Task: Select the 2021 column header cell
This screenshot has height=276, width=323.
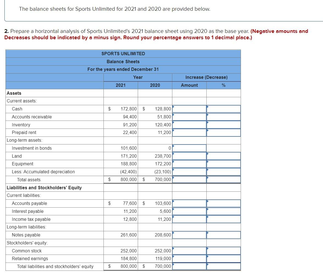Action: point(120,85)
